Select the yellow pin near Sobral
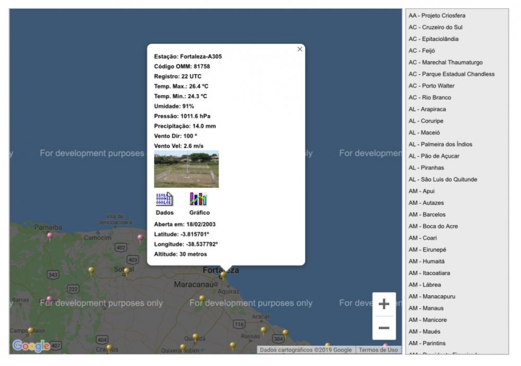Image resolution: width=521 pixels, height=366 pixels. tap(126, 271)
